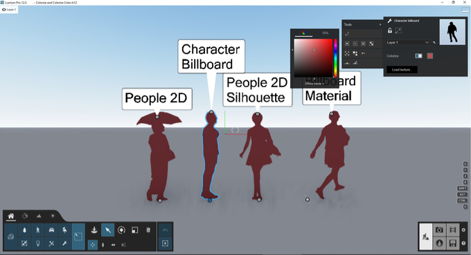Select the Lights bulb category
Screen dimensions: 471x255
click(x=38, y=243)
